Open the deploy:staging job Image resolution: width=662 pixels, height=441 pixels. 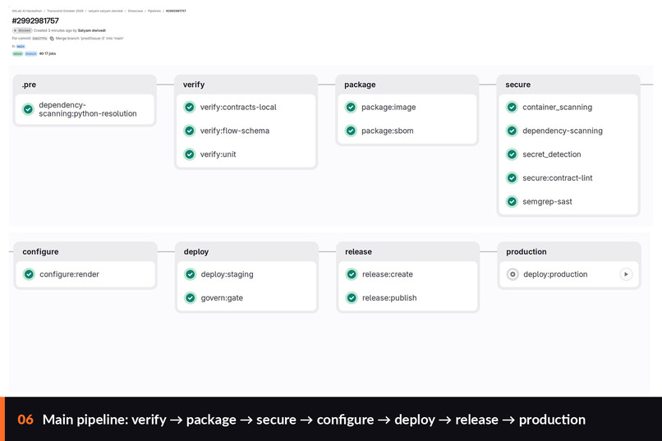228,274
